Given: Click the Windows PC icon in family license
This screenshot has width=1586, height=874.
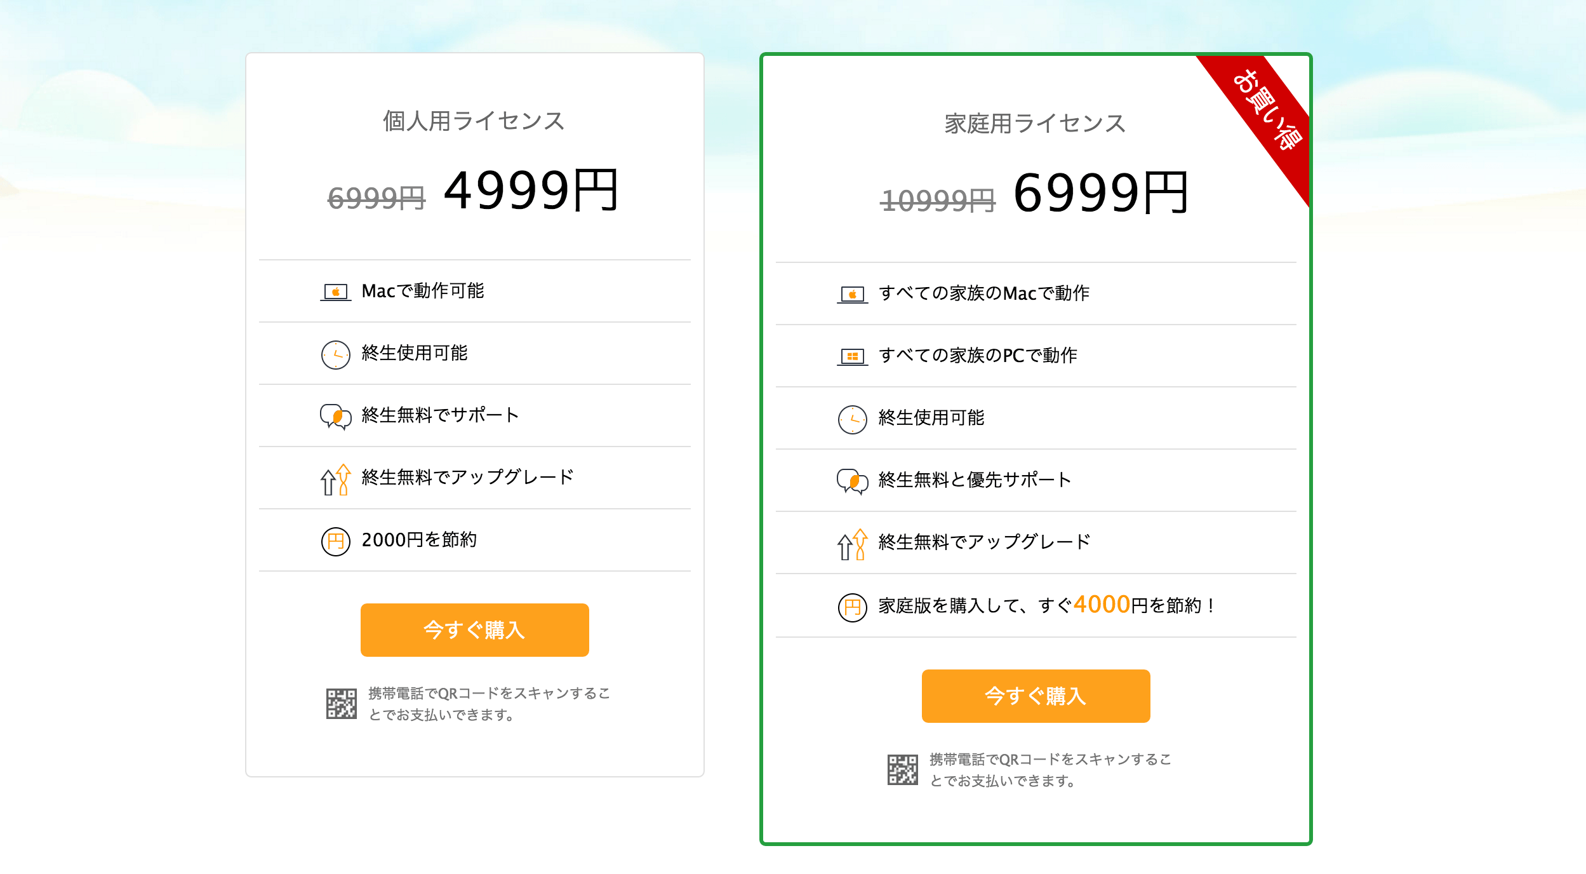Looking at the screenshot, I should (852, 357).
